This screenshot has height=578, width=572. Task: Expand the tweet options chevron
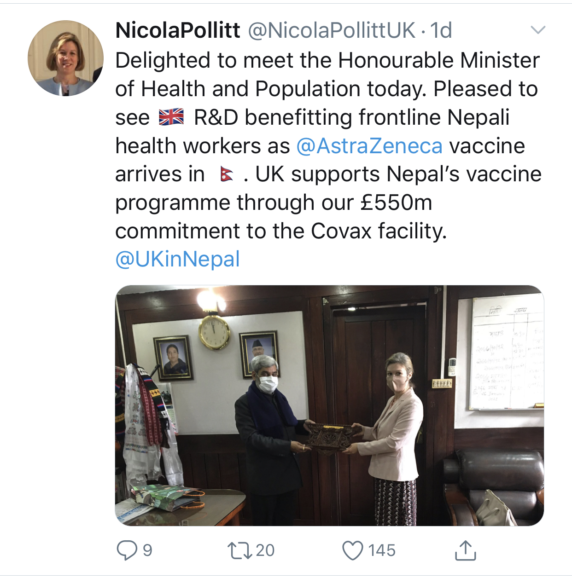point(538,30)
